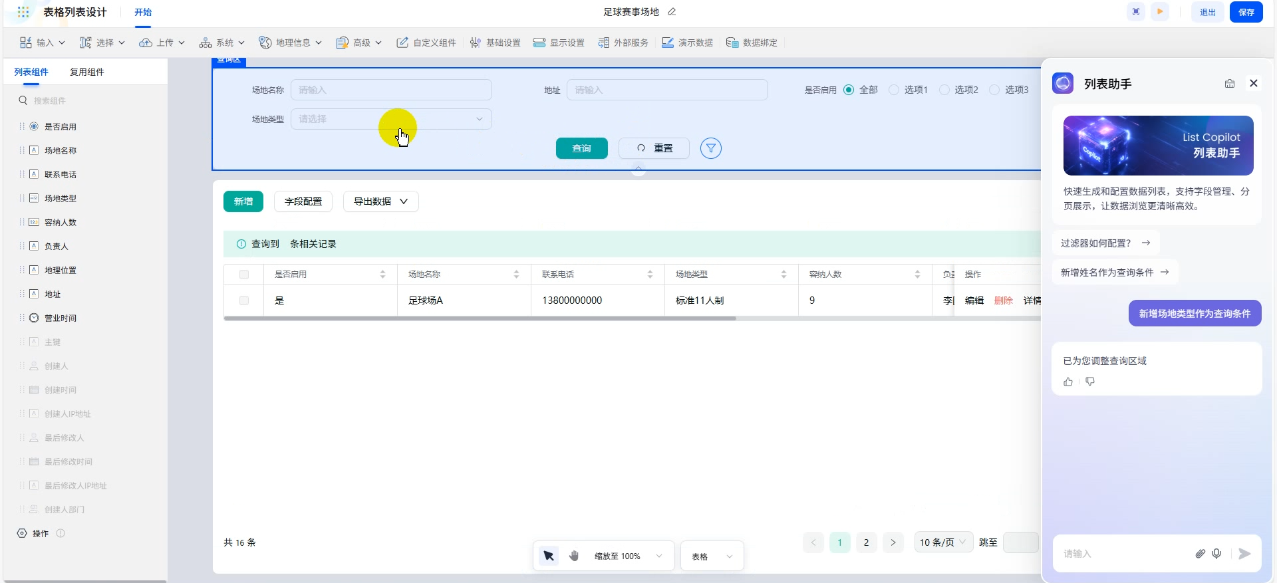Open the 选择 toolbar dropdown
Screen dimensions: 1277x583
click(102, 43)
